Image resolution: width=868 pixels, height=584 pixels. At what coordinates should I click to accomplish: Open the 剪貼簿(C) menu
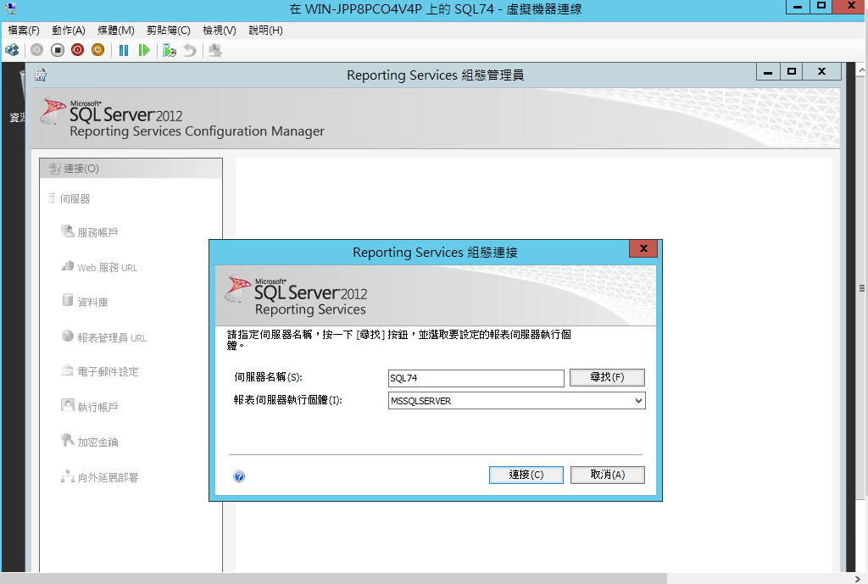pos(169,31)
